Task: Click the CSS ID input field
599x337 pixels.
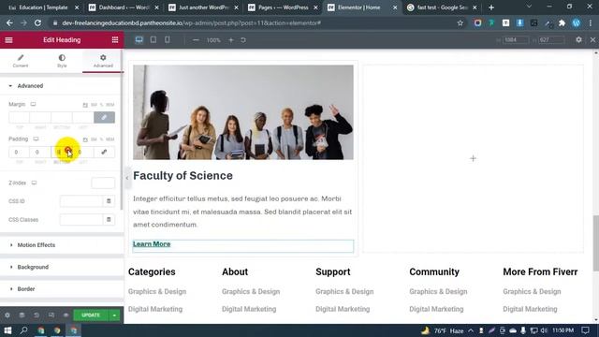Action: pyautogui.click(x=81, y=201)
